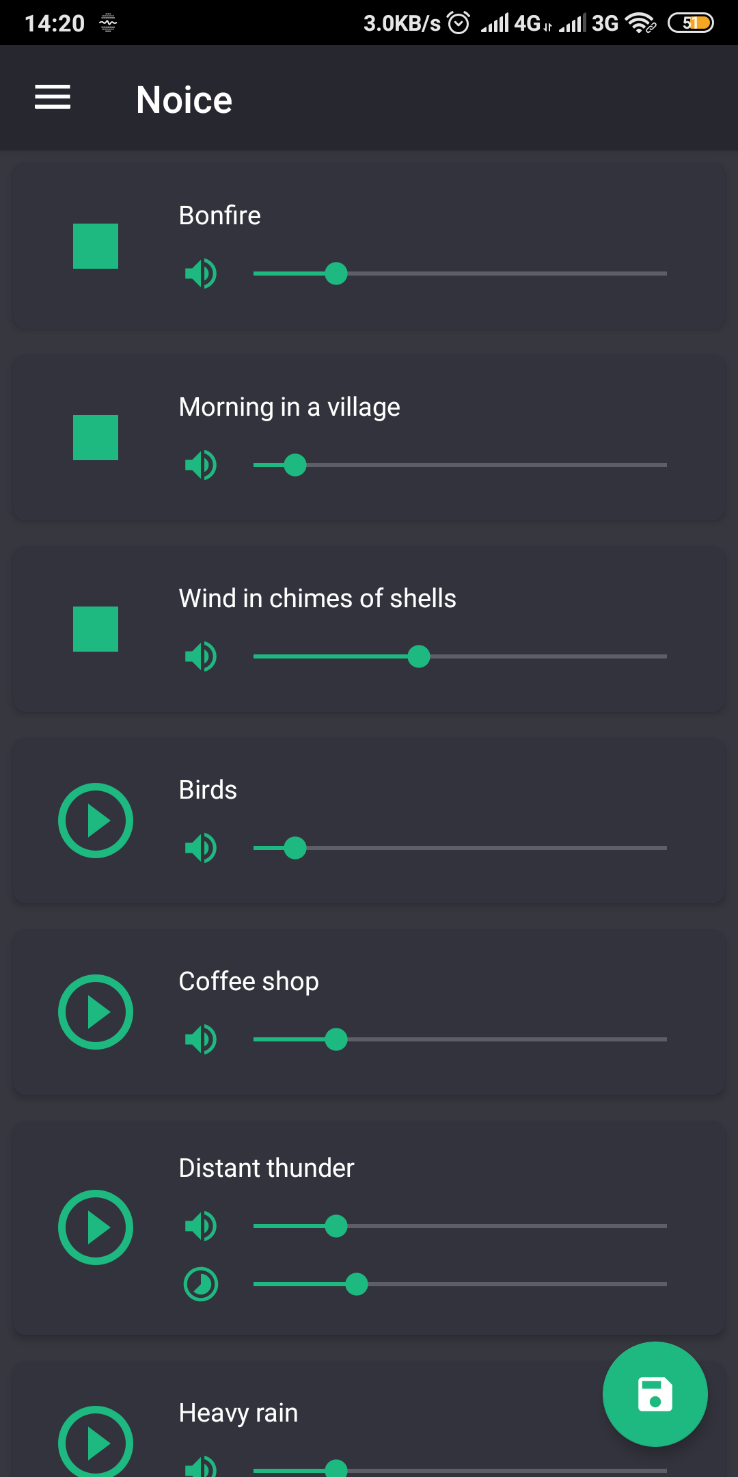Click the Distant thunder volume slider handle
Screen dimensions: 738x1477
(336, 1226)
